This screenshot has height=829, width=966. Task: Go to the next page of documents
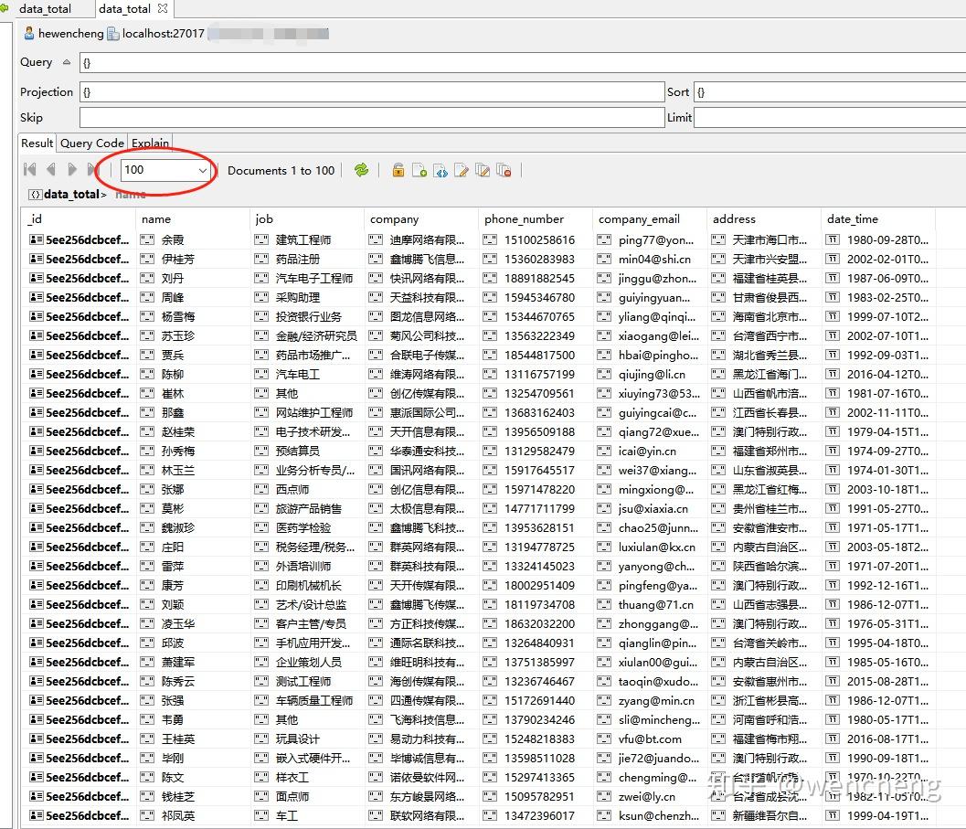point(72,169)
